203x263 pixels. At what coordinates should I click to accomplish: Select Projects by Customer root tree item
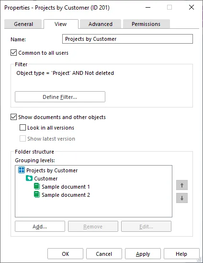pos(52,170)
